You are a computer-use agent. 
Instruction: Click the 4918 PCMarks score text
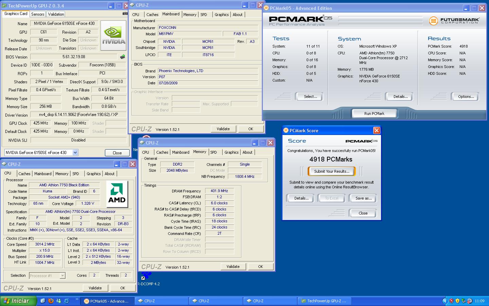331,159
